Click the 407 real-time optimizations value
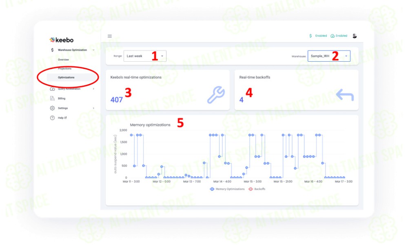This screenshot has width=408, height=245. (x=116, y=100)
